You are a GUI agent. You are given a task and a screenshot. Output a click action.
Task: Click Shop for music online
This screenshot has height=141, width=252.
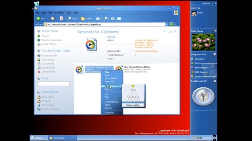tap(52, 40)
